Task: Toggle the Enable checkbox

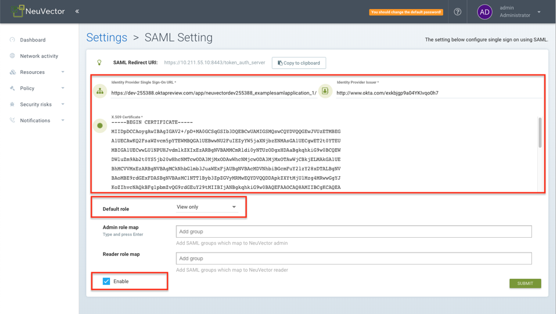Action: pos(107,282)
